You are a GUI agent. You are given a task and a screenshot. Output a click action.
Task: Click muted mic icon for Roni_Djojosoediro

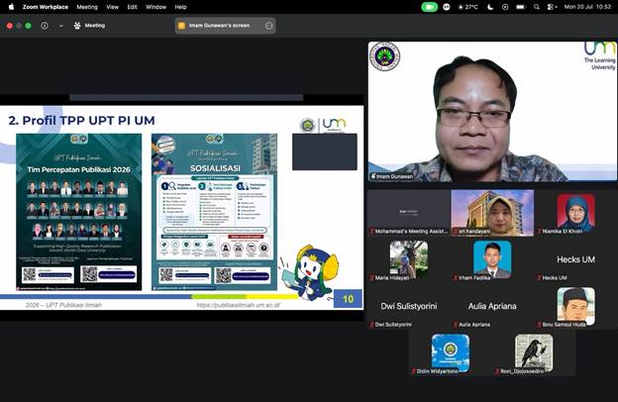point(497,371)
